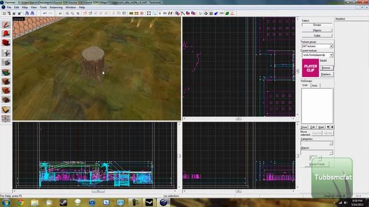Click the VisGroups Mark button
The width and height of the screenshot is (369, 207).
[x=321, y=127]
